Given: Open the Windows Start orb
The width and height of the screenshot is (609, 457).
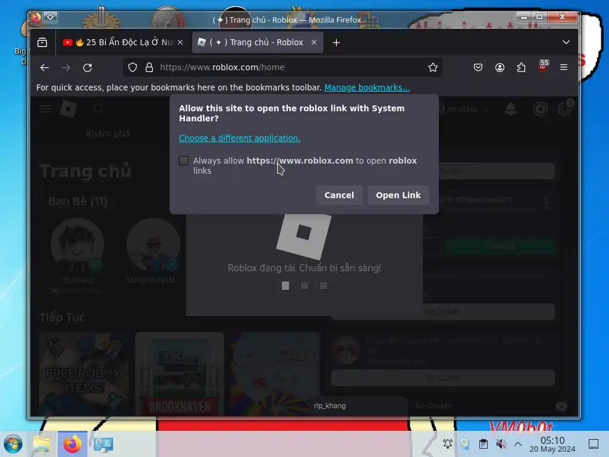Looking at the screenshot, I should 13,444.
